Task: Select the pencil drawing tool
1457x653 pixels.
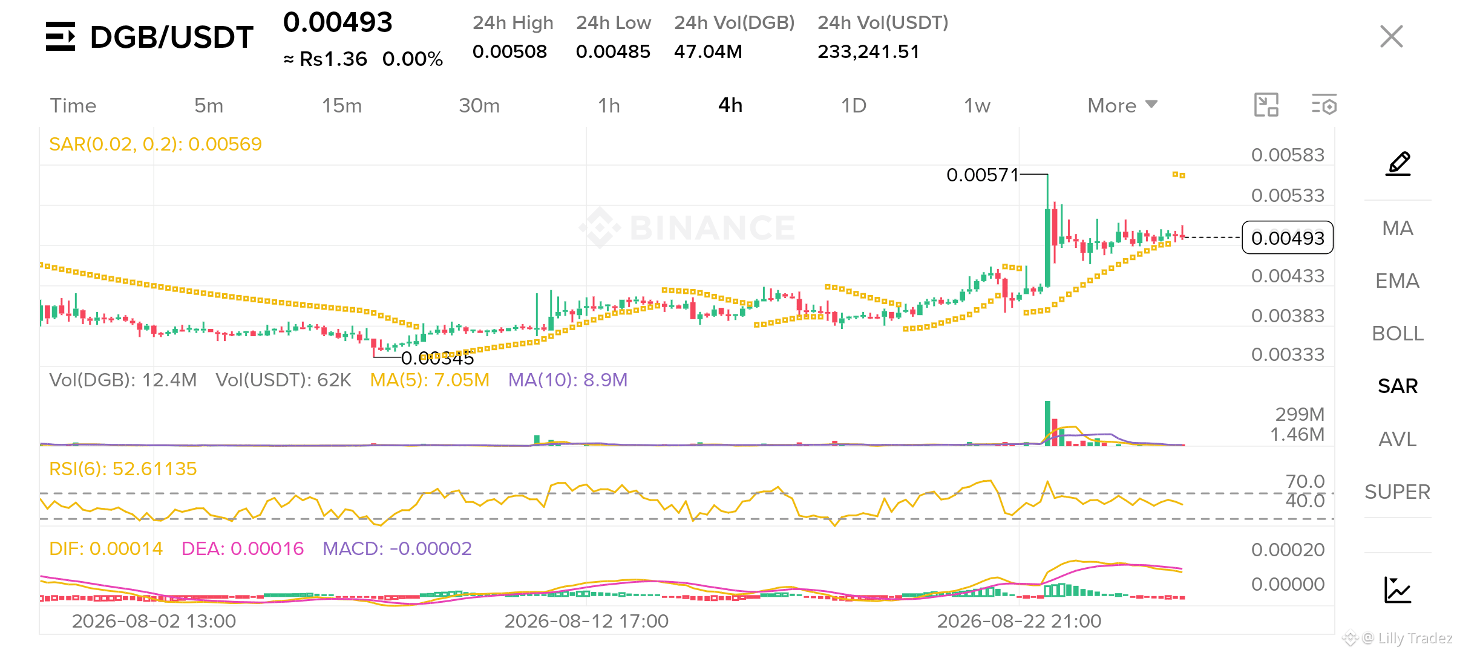Action: (1398, 163)
